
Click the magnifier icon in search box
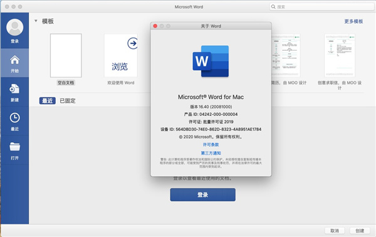pos(273,7)
